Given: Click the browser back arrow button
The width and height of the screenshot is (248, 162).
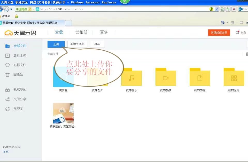Looking at the screenshot, I should [x=1, y=9].
